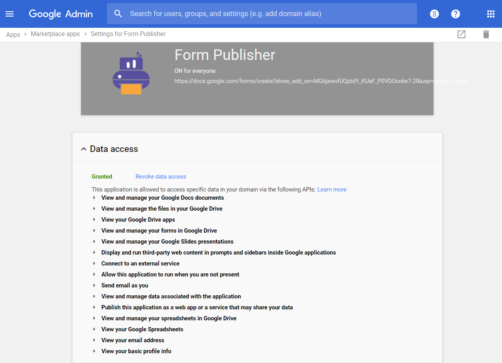Screen dimensions: 502x363
Task: Launch app via open-in-new icon
Action: point(462,34)
